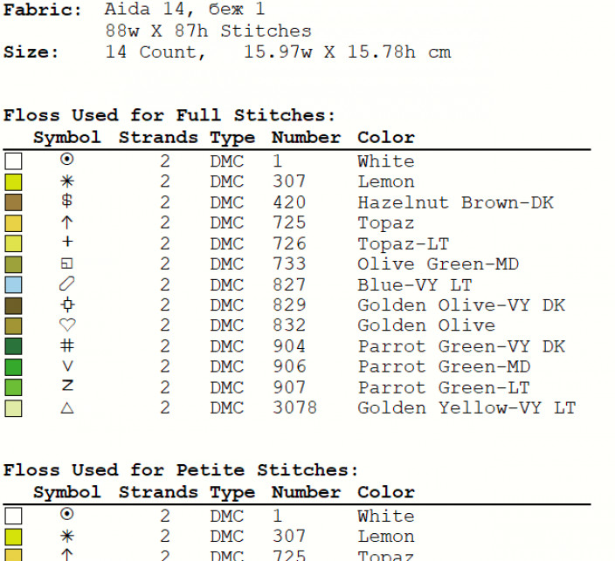Click the Number column header in Full Stitches

click(306, 138)
